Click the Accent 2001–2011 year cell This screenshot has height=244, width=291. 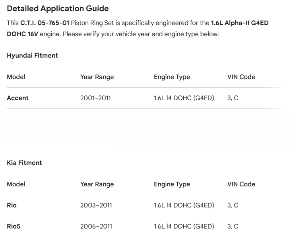pyautogui.click(x=95, y=98)
